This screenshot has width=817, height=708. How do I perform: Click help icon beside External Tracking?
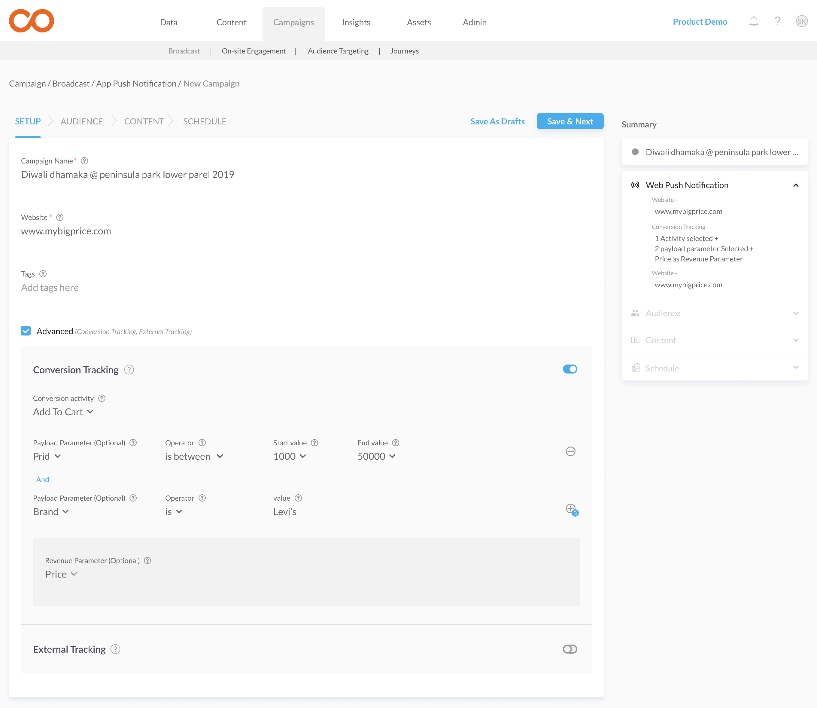tap(115, 649)
